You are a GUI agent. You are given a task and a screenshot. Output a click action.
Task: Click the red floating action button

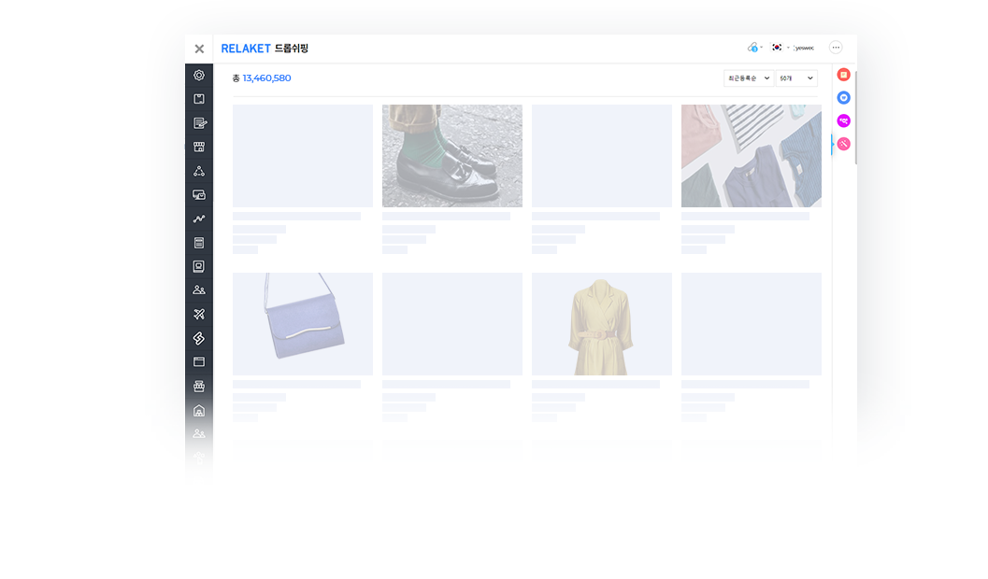pos(844,75)
